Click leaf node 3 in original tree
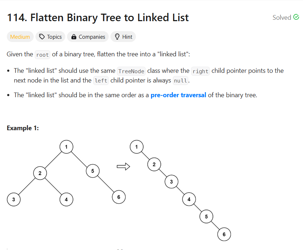Image resolution: width=303 pixels, height=250 pixels. pyautogui.click(x=14, y=199)
